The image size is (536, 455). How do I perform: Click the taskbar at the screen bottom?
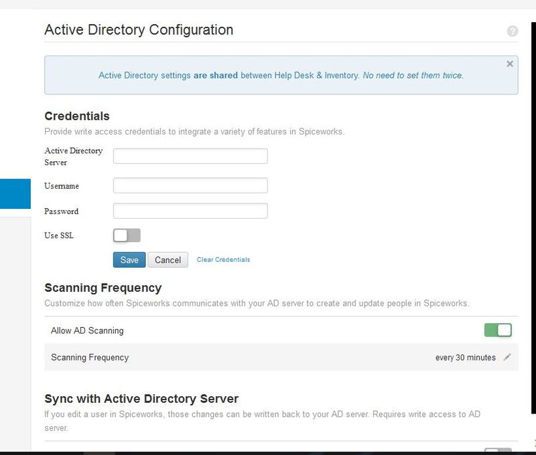[x=268, y=452]
